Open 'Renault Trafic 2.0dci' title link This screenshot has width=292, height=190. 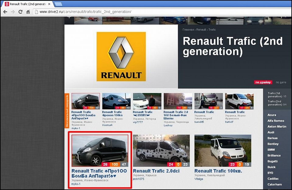156,171
